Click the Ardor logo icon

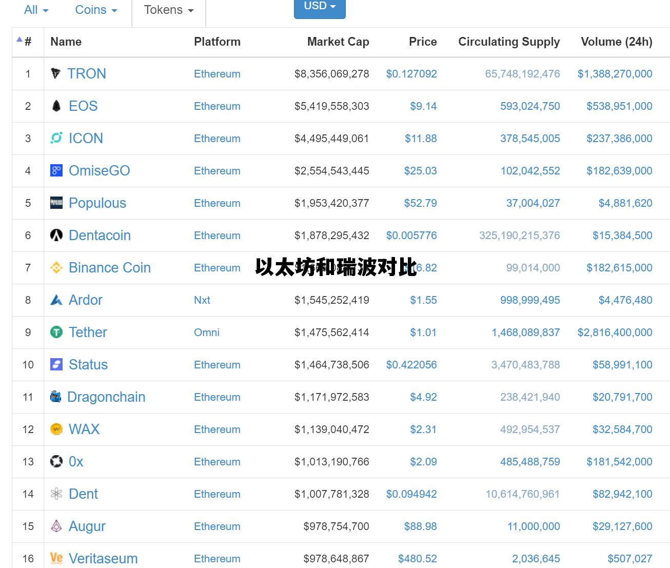pyautogui.click(x=56, y=300)
